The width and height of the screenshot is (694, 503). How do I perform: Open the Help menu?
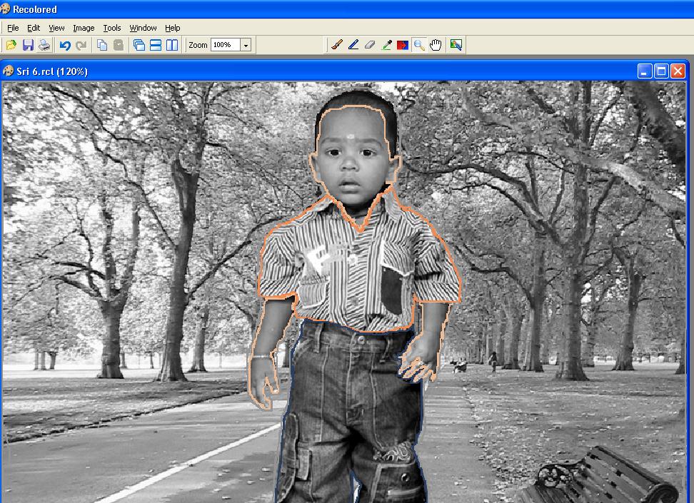coord(173,28)
